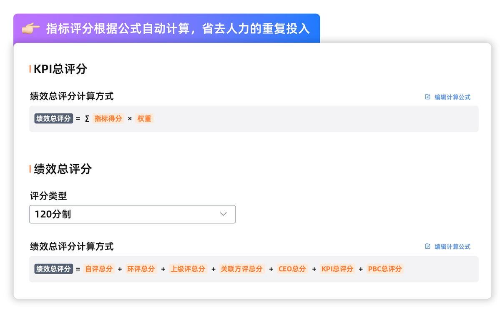The width and height of the screenshot is (500, 315).
Task: Click the CEO总分 formula tag
Action: click(292, 269)
